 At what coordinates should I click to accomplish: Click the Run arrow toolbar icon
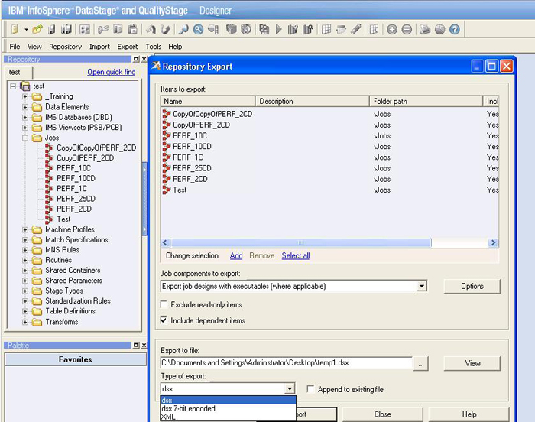click(x=278, y=29)
